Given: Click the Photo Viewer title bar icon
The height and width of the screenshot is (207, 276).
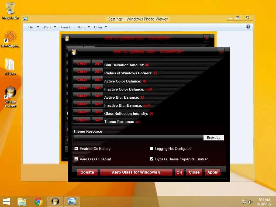Looking at the screenshot, I should pyautogui.click(x=26, y=19).
